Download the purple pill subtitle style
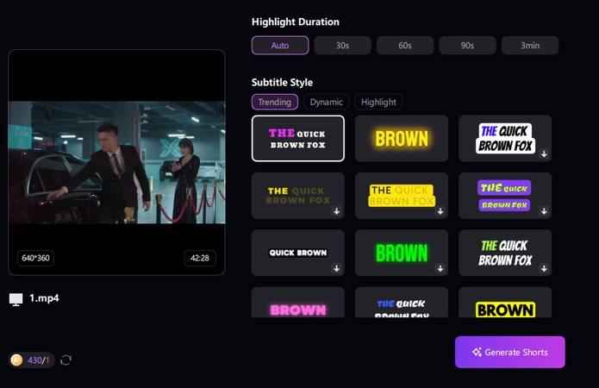This screenshot has height=388, width=599. tap(544, 211)
